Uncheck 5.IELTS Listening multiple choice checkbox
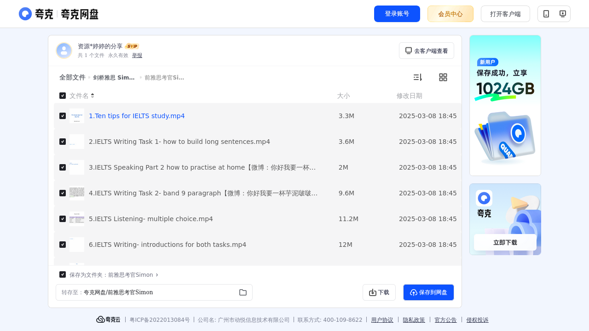 click(63, 219)
